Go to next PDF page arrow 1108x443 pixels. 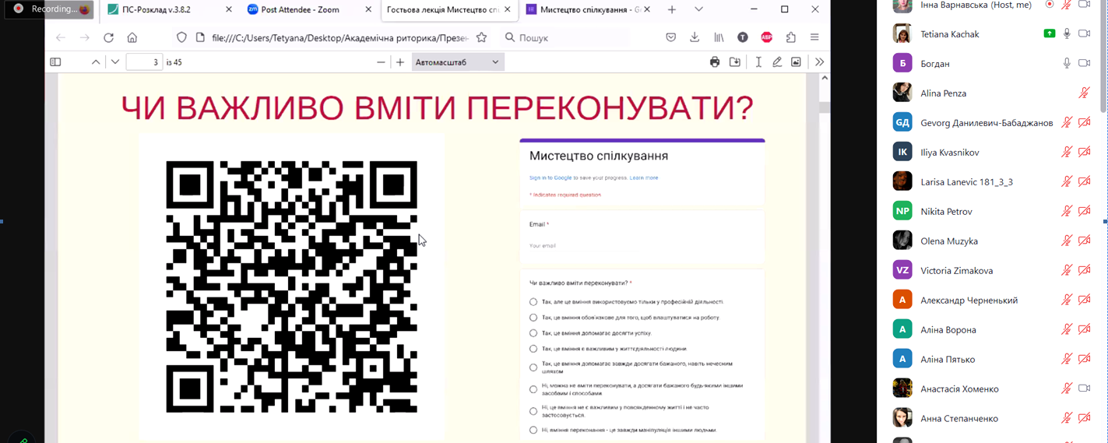[x=115, y=62]
